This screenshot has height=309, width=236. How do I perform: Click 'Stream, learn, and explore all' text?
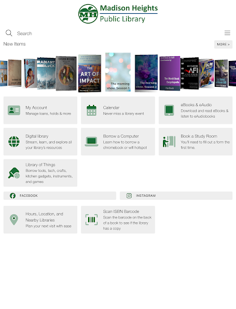coord(49,142)
